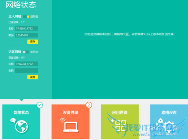Click the 未开启 status text
Screen dimensions: 188x140
[34, 52]
